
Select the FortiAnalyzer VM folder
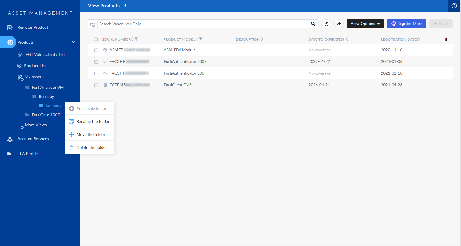click(x=48, y=87)
